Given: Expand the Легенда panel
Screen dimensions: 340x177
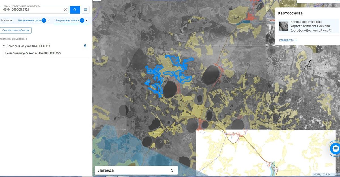Looking at the screenshot, I should click(136, 170).
